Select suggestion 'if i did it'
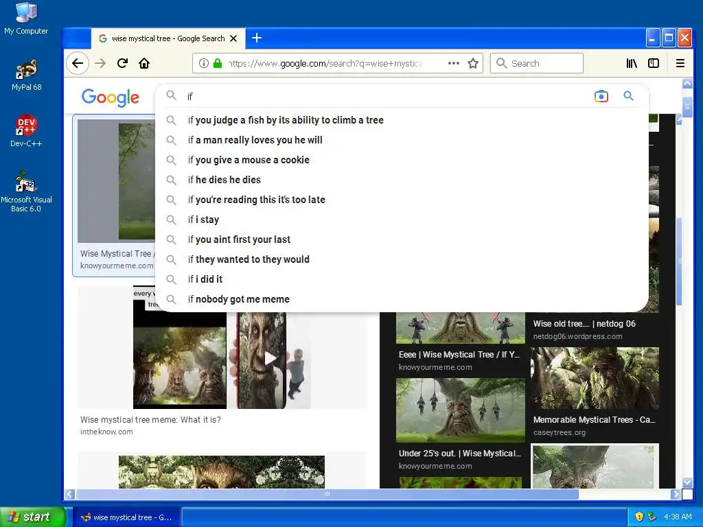Viewport: 703px width, 527px height. point(402,279)
